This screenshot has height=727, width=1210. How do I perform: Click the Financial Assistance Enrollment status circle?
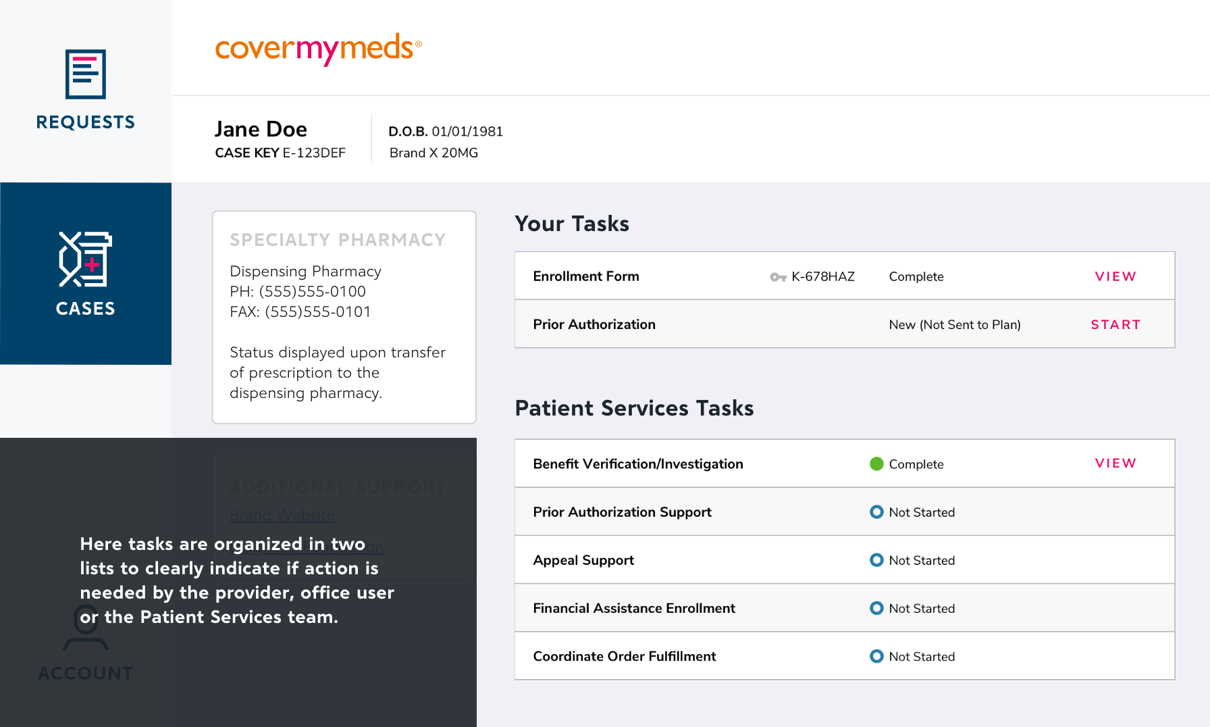tap(876, 608)
